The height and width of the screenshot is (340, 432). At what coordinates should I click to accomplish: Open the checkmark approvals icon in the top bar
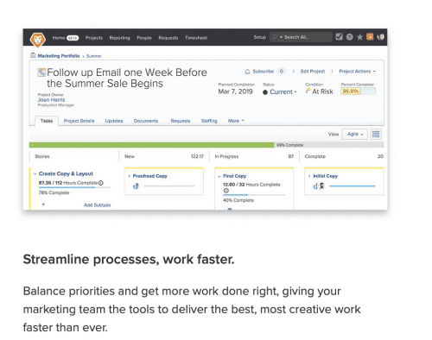pyautogui.click(x=339, y=37)
